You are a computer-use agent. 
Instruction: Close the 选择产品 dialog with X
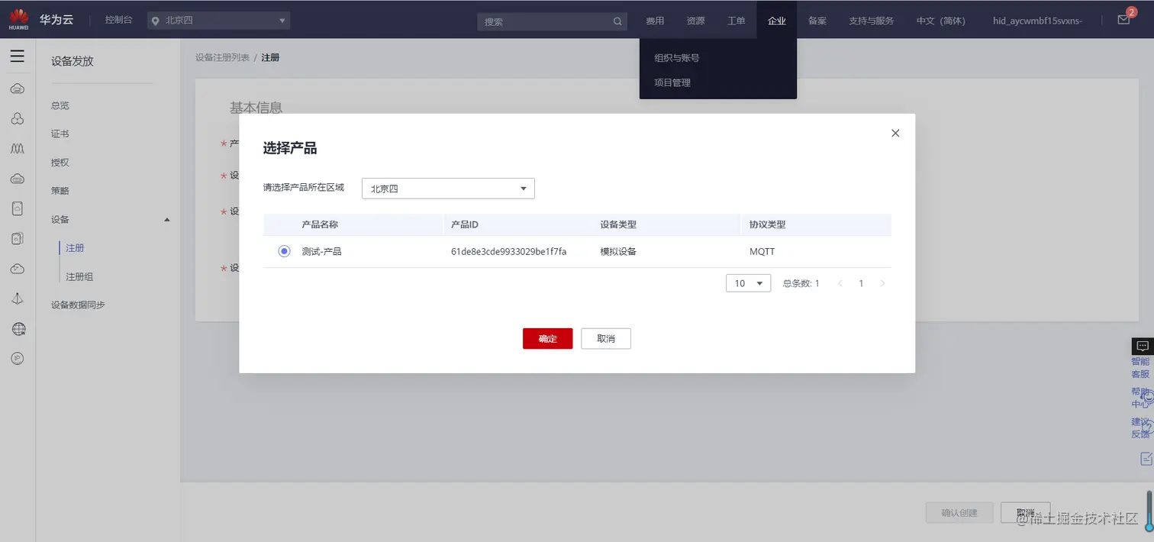tap(895, 133)
